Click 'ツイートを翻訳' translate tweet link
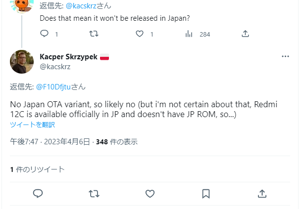 [33, 125]
